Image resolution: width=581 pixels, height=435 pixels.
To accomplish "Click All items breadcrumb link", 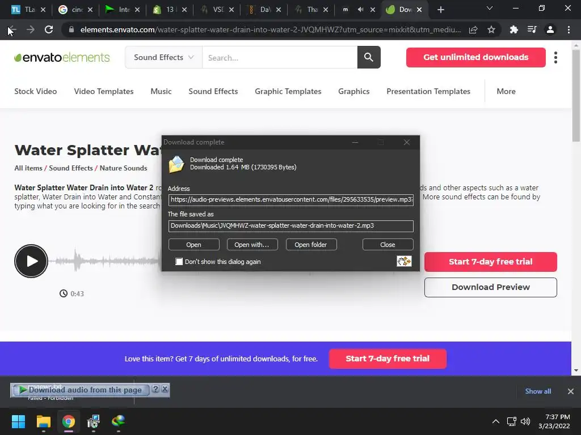I will click(x=28, y=168).
